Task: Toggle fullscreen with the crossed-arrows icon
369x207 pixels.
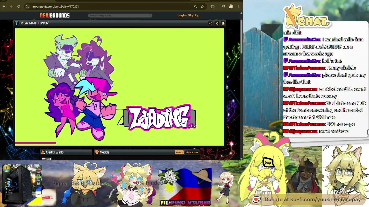Action: (x=217, y=23)
